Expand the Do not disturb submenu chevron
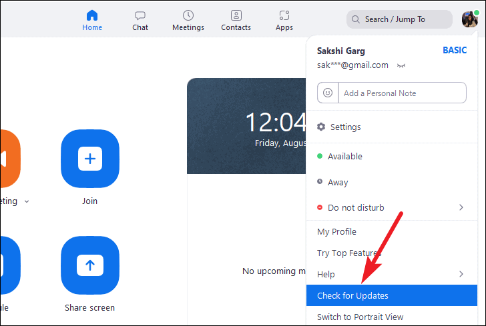Viewport: 486px width, 326px height. coord(461,207)
